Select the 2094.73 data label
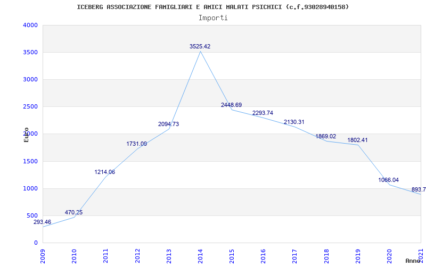Viewport: 426px width, 266px height. click(x=168, y=124)
